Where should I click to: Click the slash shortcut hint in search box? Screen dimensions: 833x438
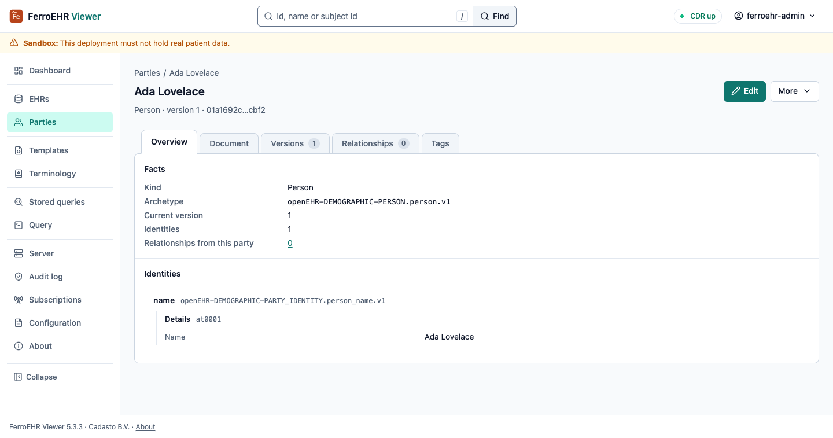click(x=462, y=16)
